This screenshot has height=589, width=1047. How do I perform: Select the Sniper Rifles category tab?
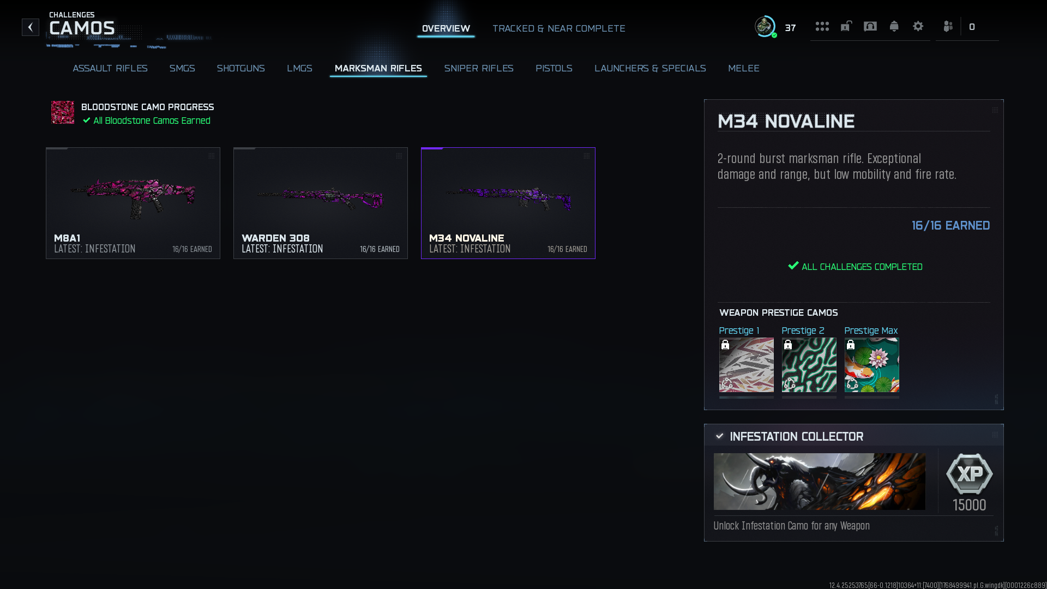(478, 68)
